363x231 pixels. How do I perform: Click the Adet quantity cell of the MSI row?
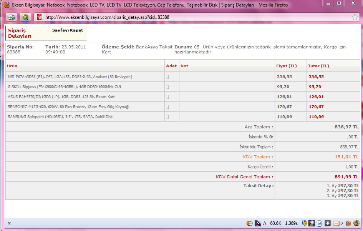172,77
